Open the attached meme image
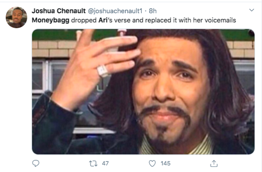Screen dimensions: 262x172 point(143,92)
